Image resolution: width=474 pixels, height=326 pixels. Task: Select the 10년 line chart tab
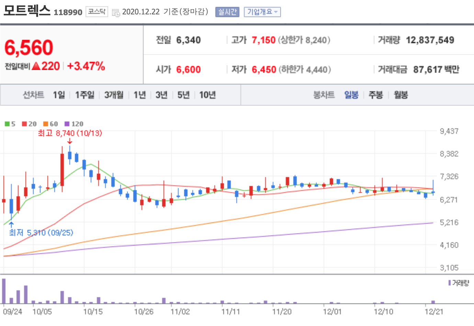(x=207, y=95)
